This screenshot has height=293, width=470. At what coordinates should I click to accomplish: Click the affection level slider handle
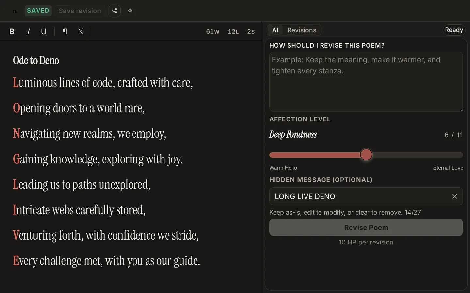pos(366,155)
